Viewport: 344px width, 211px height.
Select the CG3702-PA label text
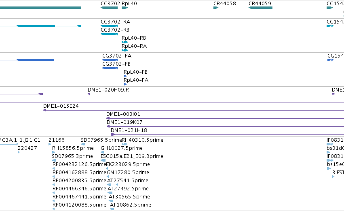117,56
